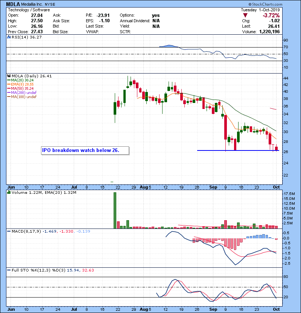The image size is (301, 313).
Task: Click the red down-triangle change indicator
Action: (x=245, y=15)
